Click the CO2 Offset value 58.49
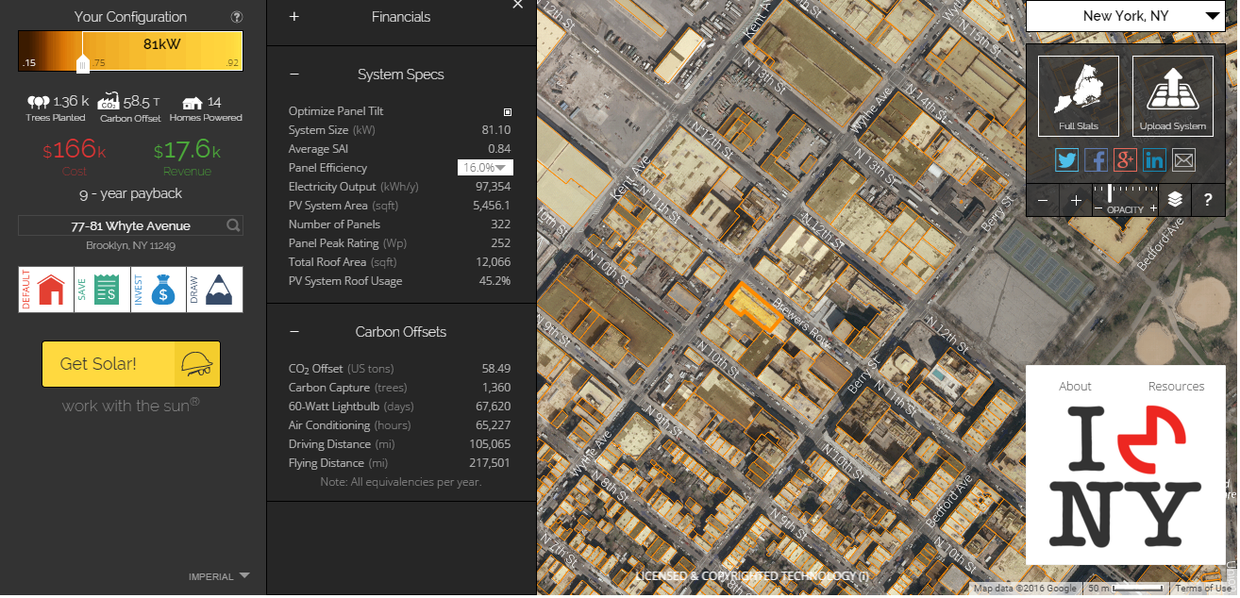This screenshot has height=598, width=1240. pos(495,369)
